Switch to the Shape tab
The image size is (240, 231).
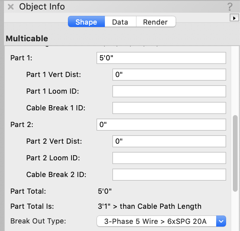click(86, 22)
